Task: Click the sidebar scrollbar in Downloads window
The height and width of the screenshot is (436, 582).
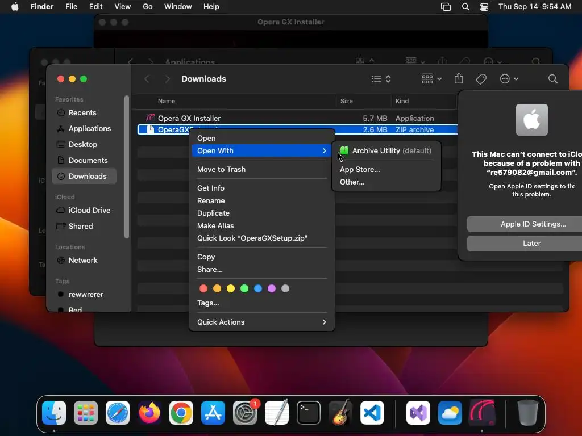Action: [x=127, y=167]
